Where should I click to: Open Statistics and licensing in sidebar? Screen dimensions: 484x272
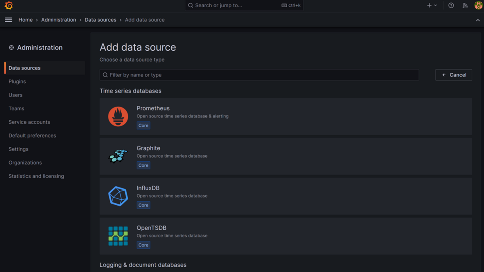(x=36, y=176)
